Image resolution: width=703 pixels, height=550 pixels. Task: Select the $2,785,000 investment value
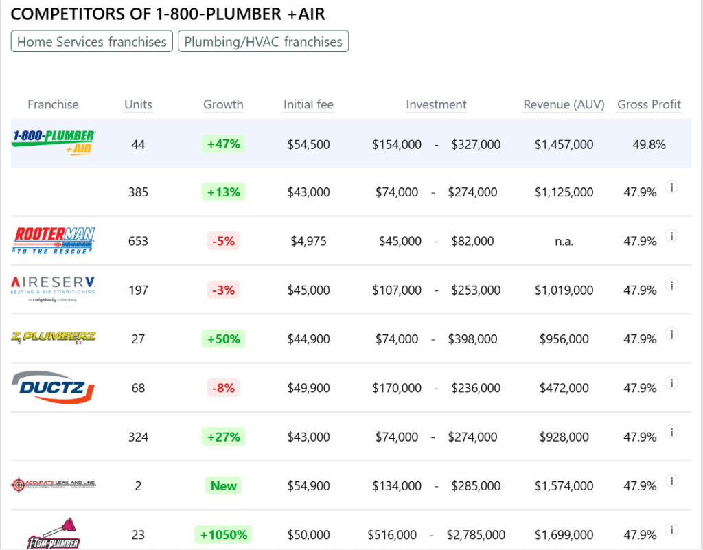coord(476,534)
